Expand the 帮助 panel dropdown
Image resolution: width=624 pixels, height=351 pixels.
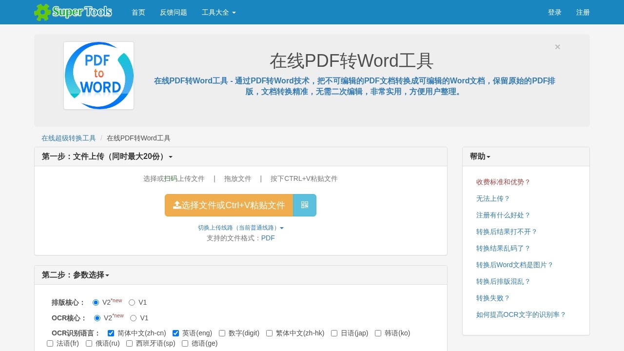pyautogui.click(x=480, y=156)
